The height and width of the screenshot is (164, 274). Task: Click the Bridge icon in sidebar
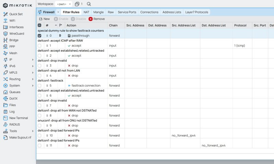(5, 40)
